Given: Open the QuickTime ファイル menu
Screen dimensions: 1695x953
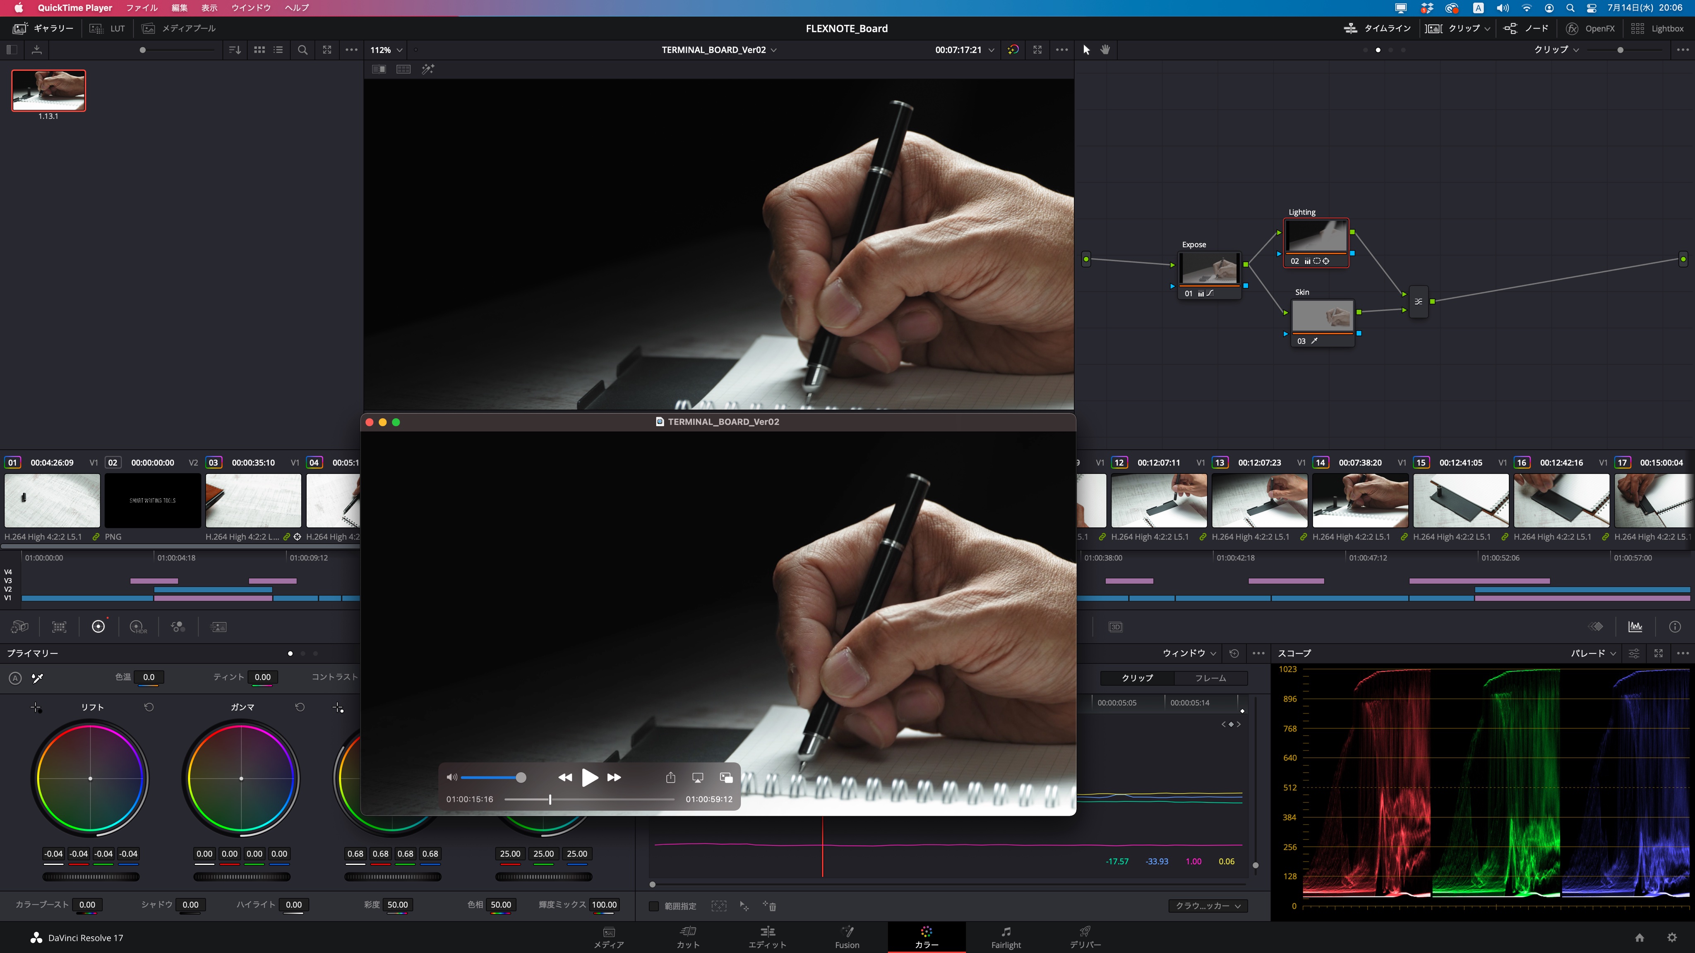Looking at the screenshot, I should click(142, 8).
